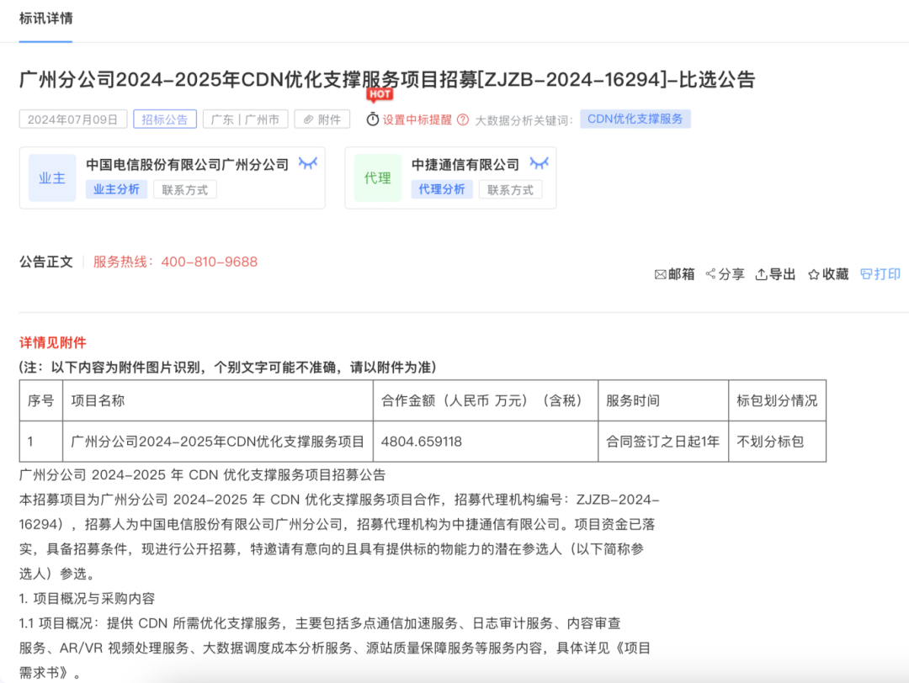The height and width of the screenshot is (683, 909).
Task: Click the note line starting （注：以下内容为附件图片识别
Action: [228, 368]
